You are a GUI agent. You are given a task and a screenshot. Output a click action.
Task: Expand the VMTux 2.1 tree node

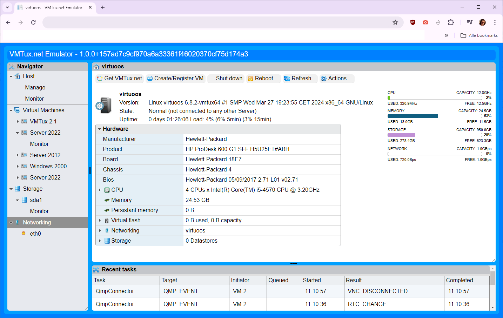click(x=18, y=121)
